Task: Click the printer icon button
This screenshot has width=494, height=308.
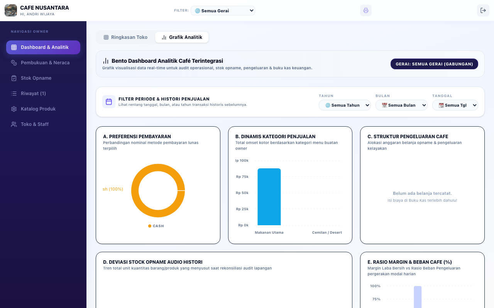Action: (x=366, y=10)
